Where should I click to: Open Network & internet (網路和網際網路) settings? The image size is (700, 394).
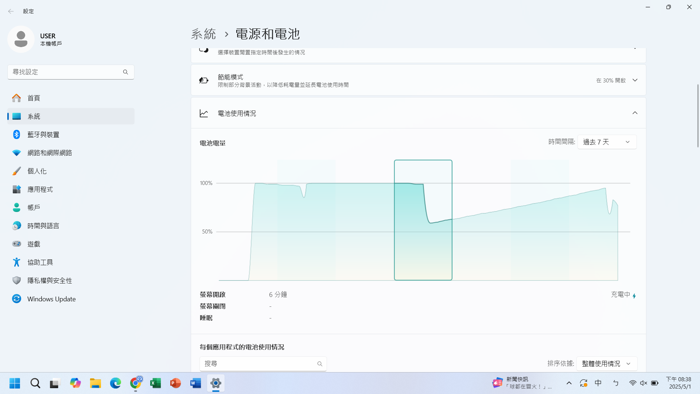[50, 153]
